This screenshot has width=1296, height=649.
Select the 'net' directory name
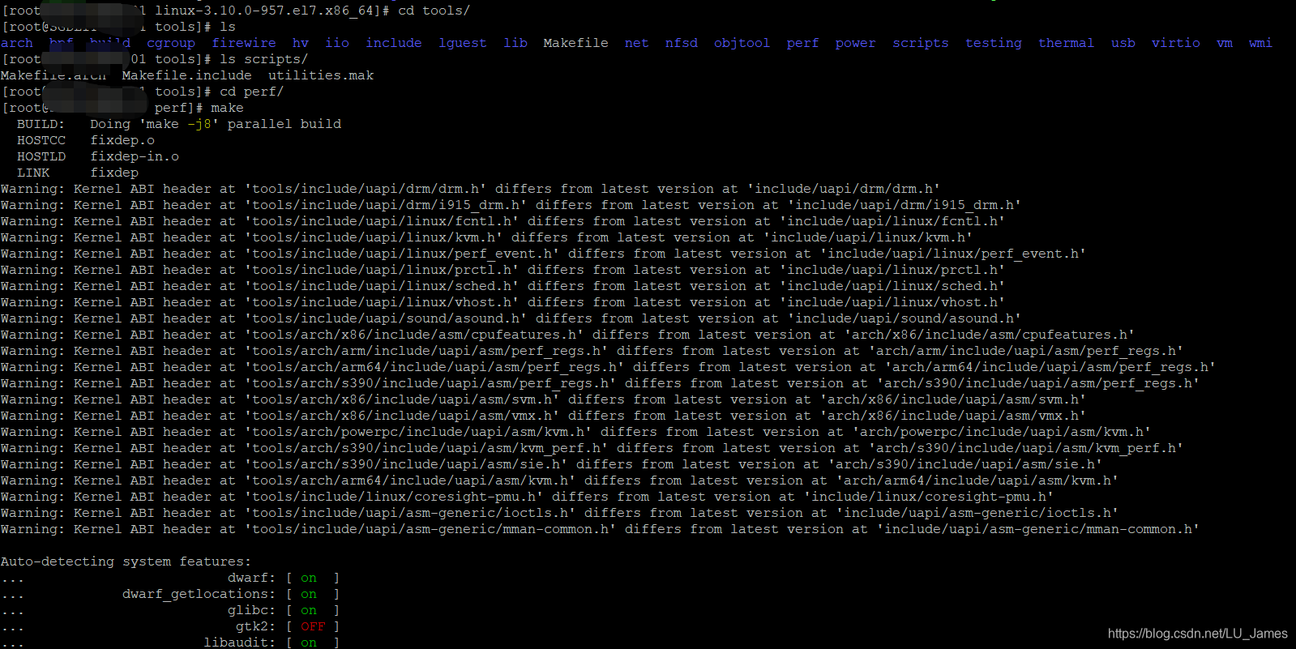pyautogui.click(x=637, y=43)
